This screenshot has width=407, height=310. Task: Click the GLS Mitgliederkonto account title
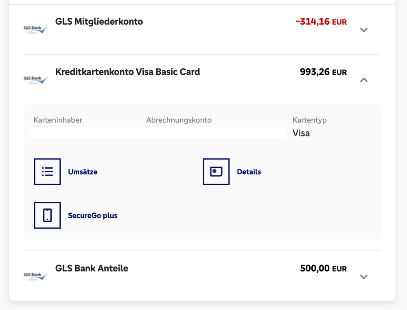[99, 22]
